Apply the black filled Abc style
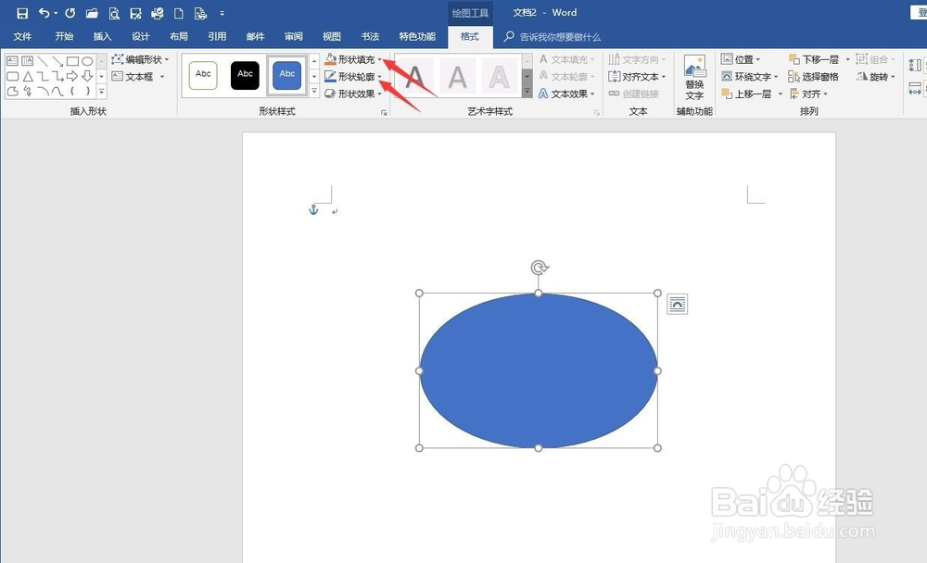The height and width of the screenshot is (563, 927). pos(245,76)
